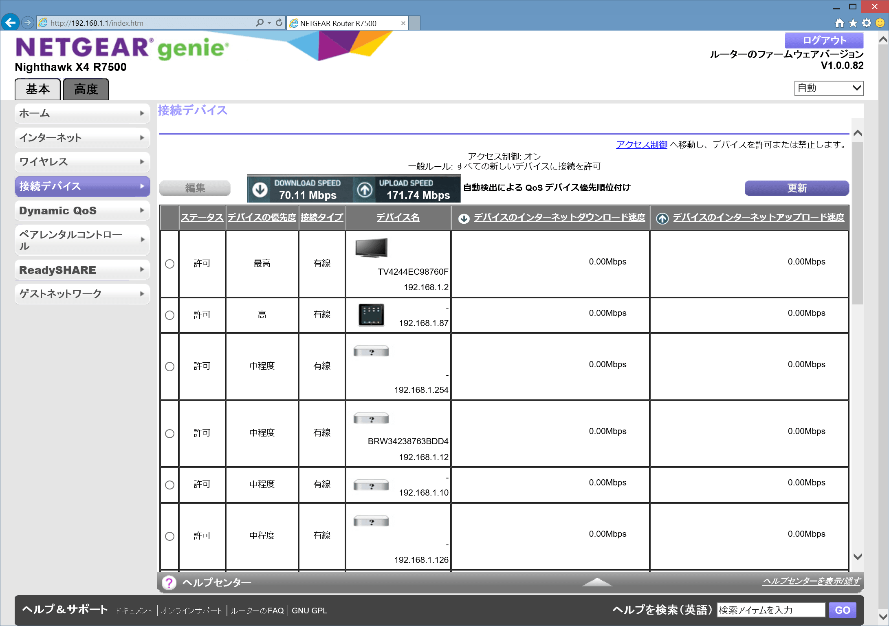889x626 pixels.
Task: Open the 自動 language dropdown
Action: tap(828, 88)
